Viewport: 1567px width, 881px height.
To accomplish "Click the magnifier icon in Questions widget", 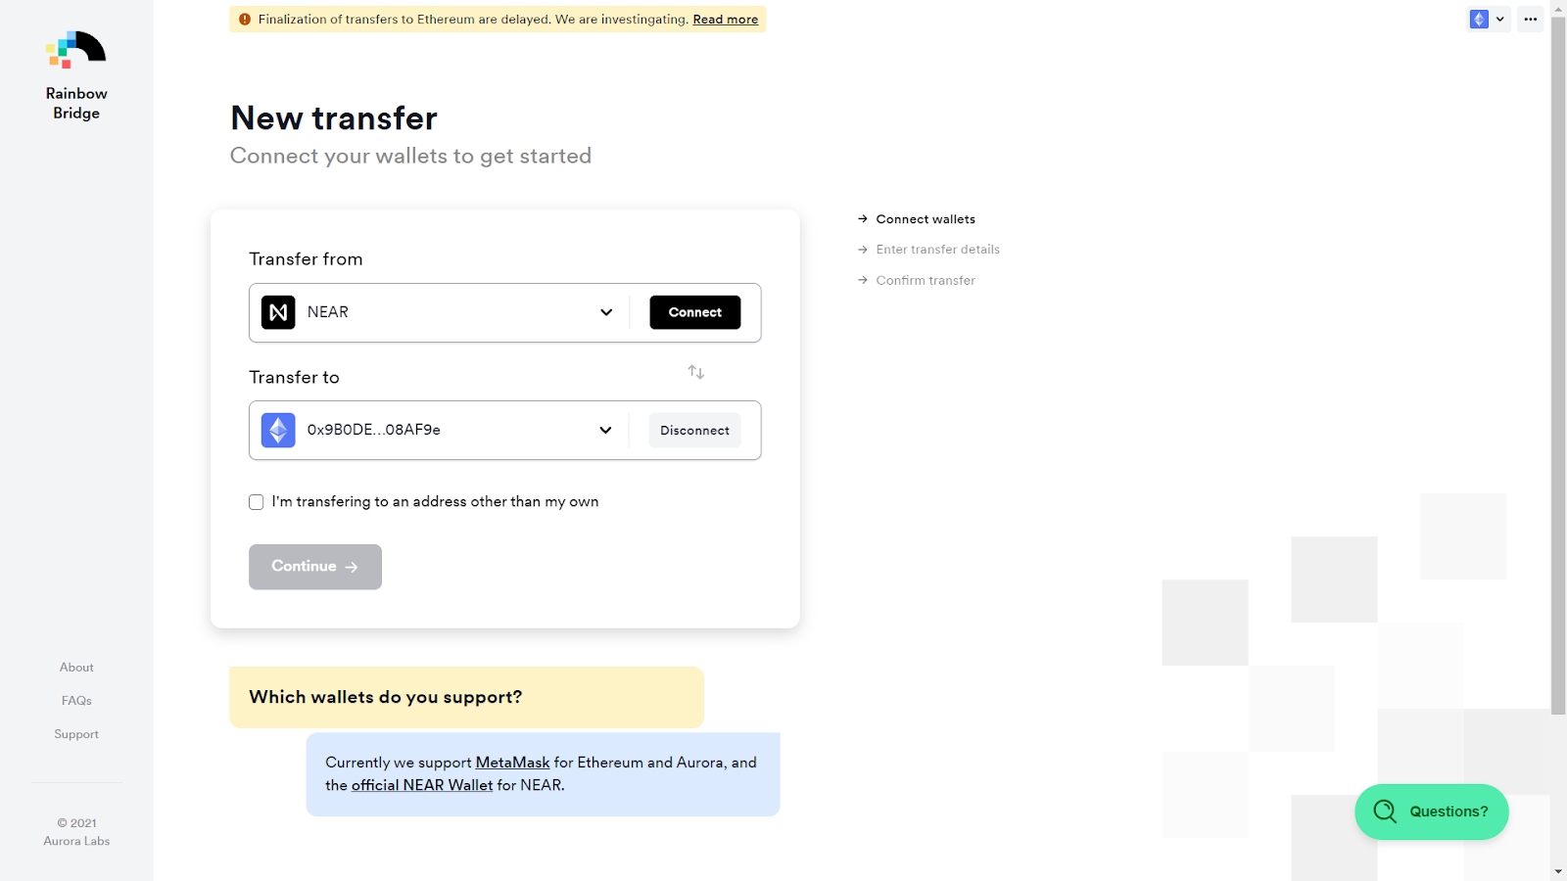I will (1385, 811).
